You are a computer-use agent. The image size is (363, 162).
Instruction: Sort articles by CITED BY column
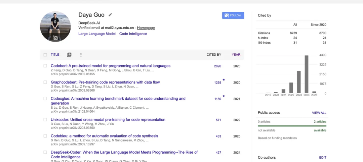[x=214, y=55]
